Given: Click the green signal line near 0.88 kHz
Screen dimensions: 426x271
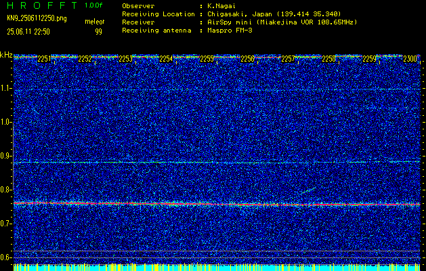Looking at the screenshot, I should coord(217,163).
